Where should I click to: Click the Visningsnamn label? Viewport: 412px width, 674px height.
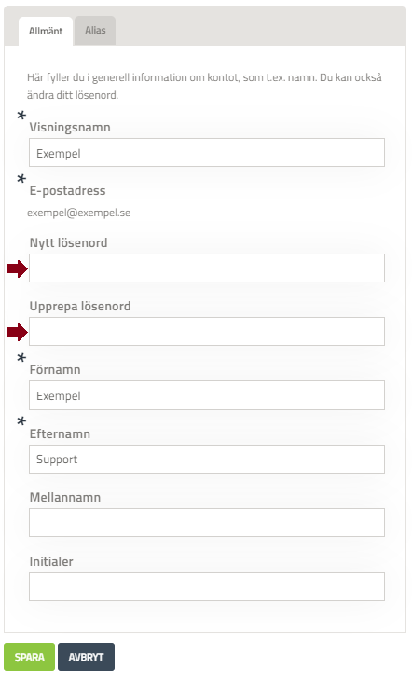[70, 127]
